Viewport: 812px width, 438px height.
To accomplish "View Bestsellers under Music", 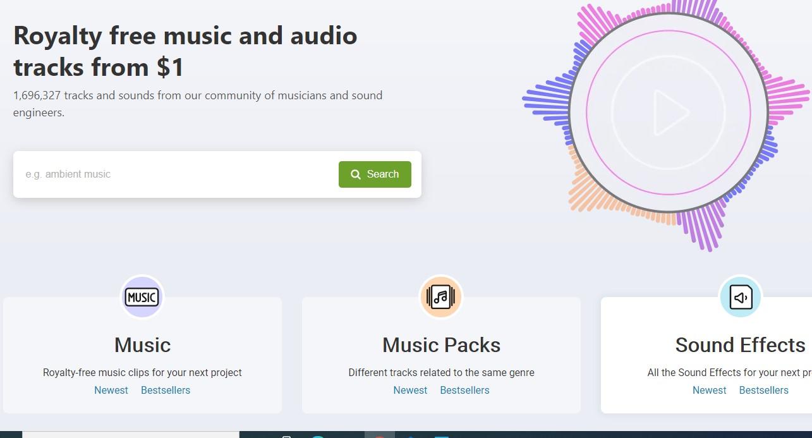I will pos(166,390).
